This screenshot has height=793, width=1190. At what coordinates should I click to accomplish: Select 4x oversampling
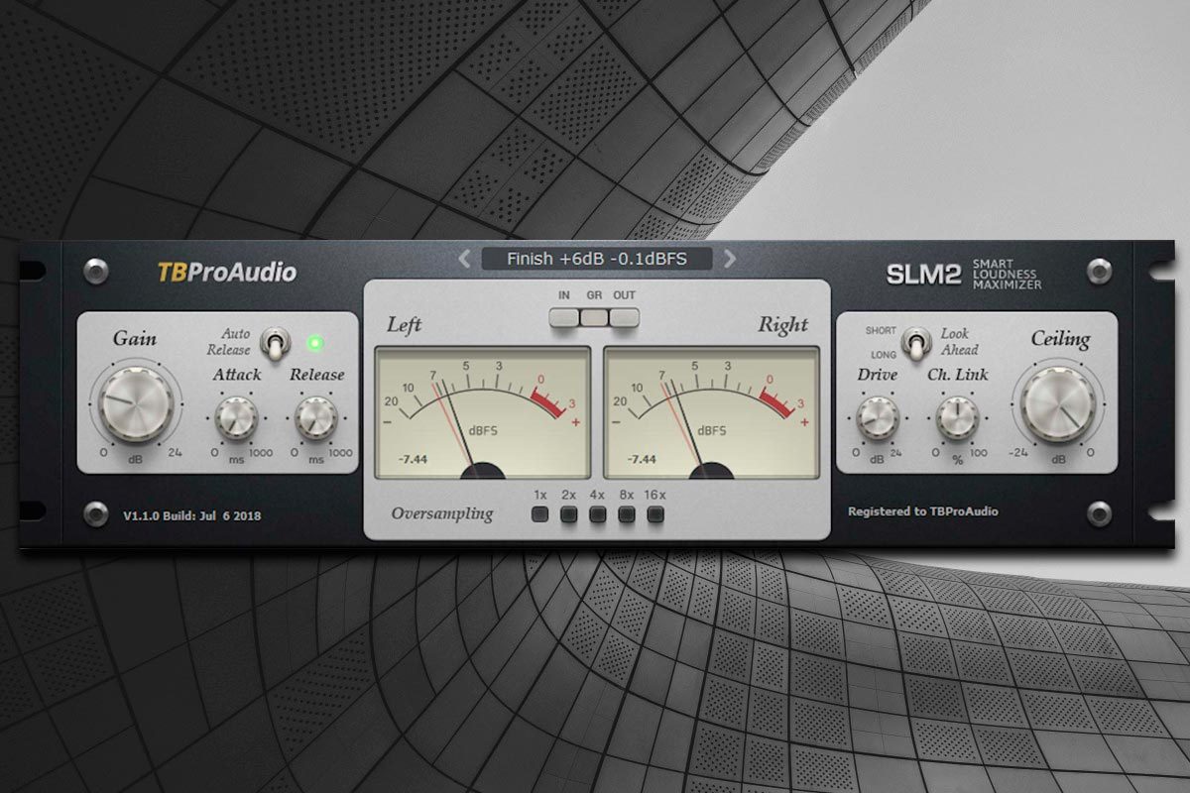click(x=598, y=514)
